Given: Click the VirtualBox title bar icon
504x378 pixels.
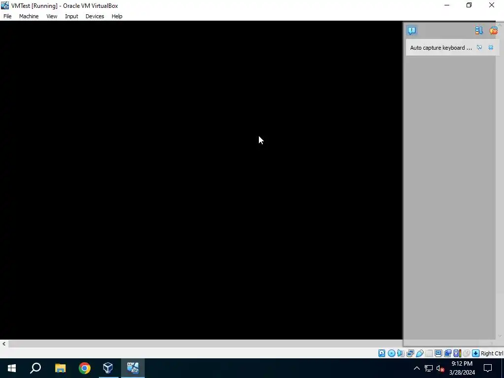Looking at the screenshot, I should tap(5, 5).
